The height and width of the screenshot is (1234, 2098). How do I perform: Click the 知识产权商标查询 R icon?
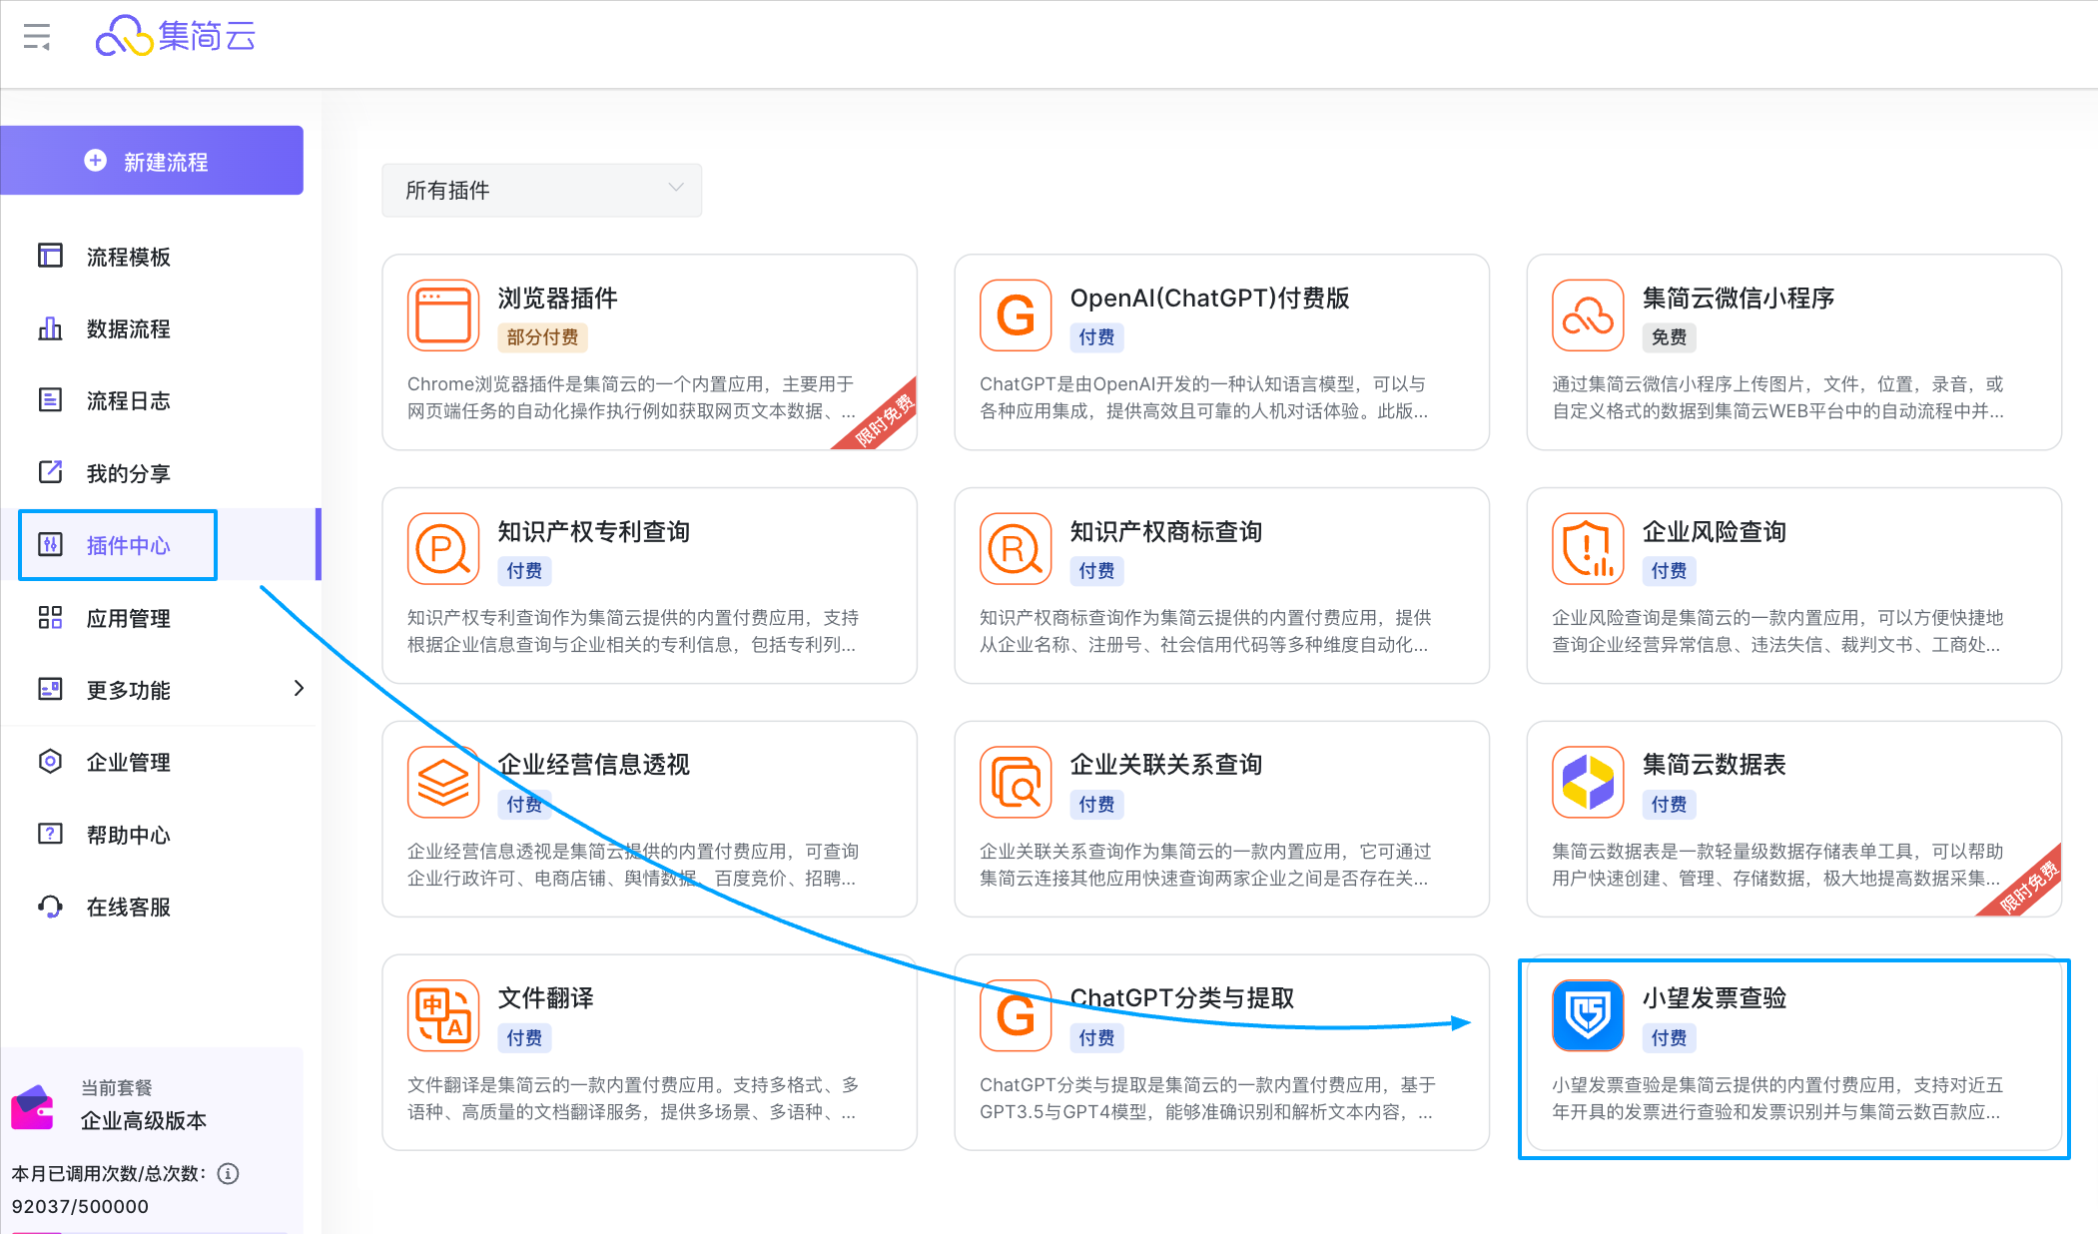pos(1016,549)
